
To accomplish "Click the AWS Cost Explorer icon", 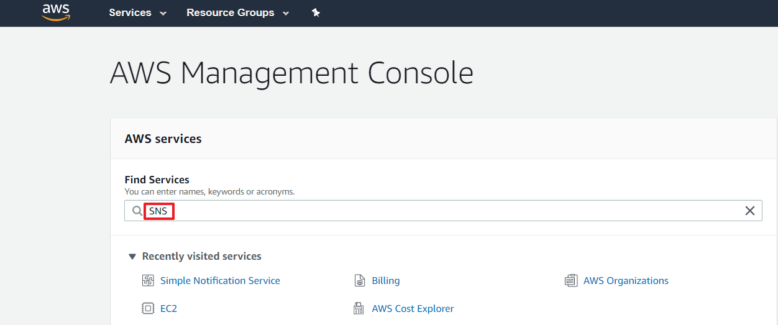I will click(359, 308).
